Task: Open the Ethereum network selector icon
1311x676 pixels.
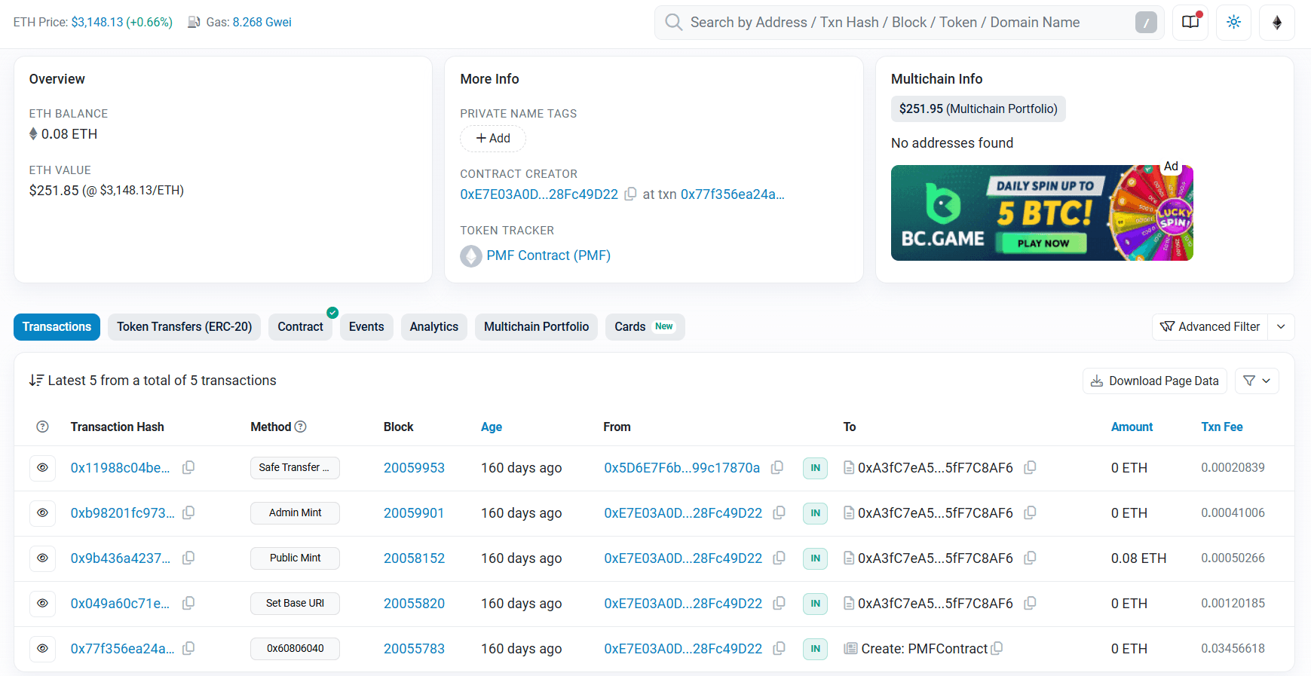Action: click(x=1276, y=23)
